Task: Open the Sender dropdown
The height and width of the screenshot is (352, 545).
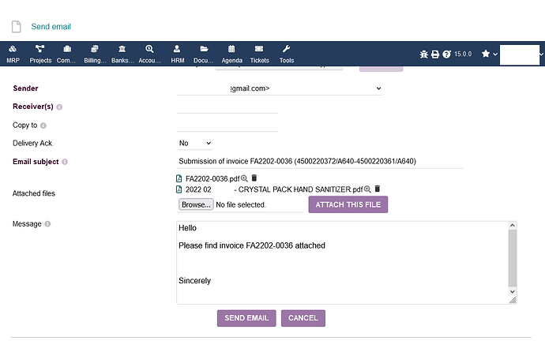Action: click(280, 88)
